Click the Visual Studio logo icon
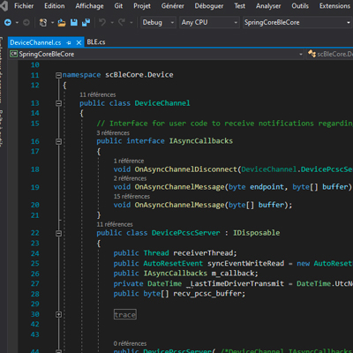The width and height of the screenshot is (353, 353). coord(4,6)
